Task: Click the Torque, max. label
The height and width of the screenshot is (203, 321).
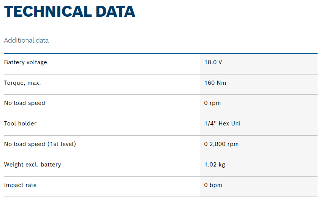Action: click(22, 83)
